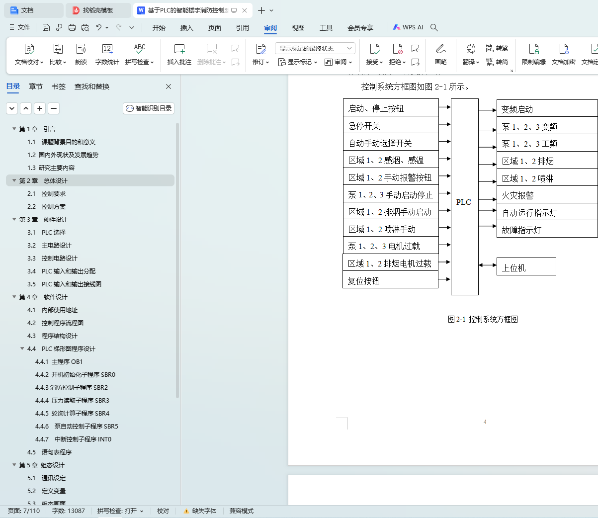The height and width of the screenshot is (518, 598).
Task: Click the 页面: 7/110 page indicator
Action: 24,511
